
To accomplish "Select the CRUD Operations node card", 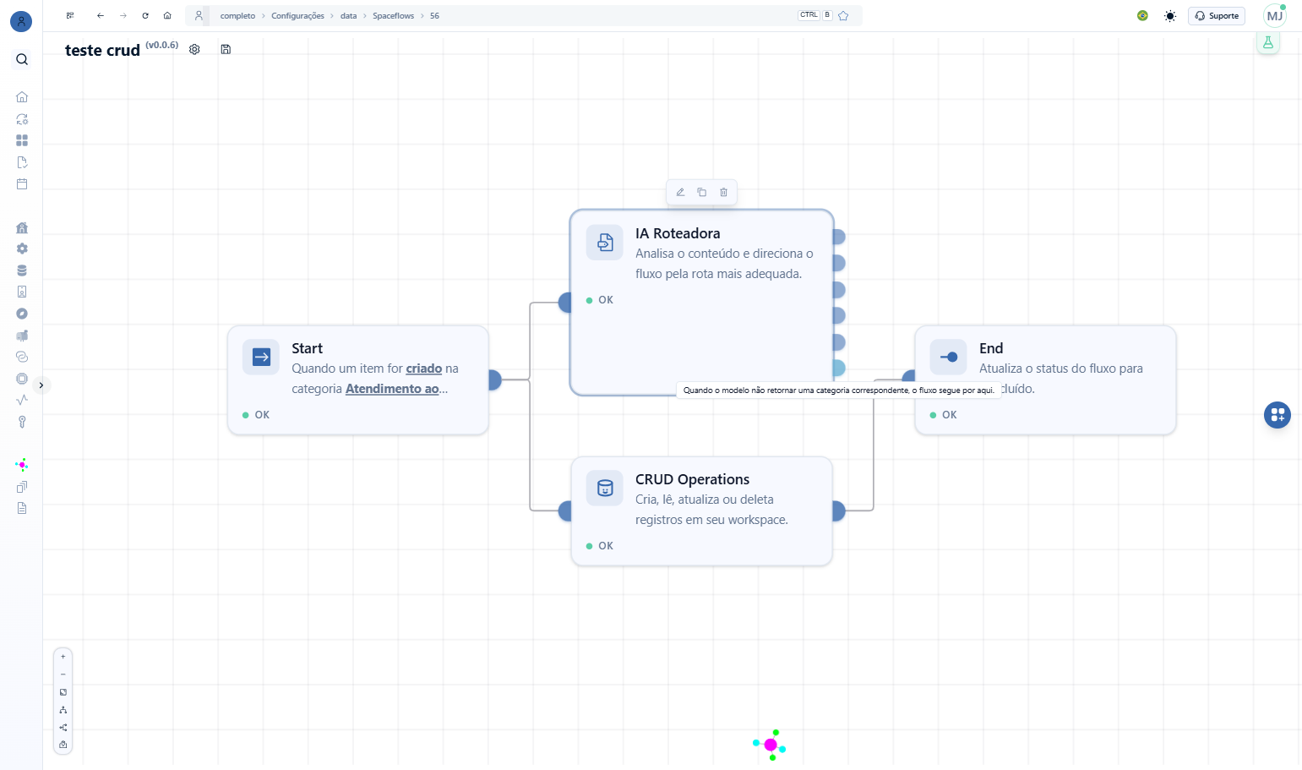I will pos(702,511).
